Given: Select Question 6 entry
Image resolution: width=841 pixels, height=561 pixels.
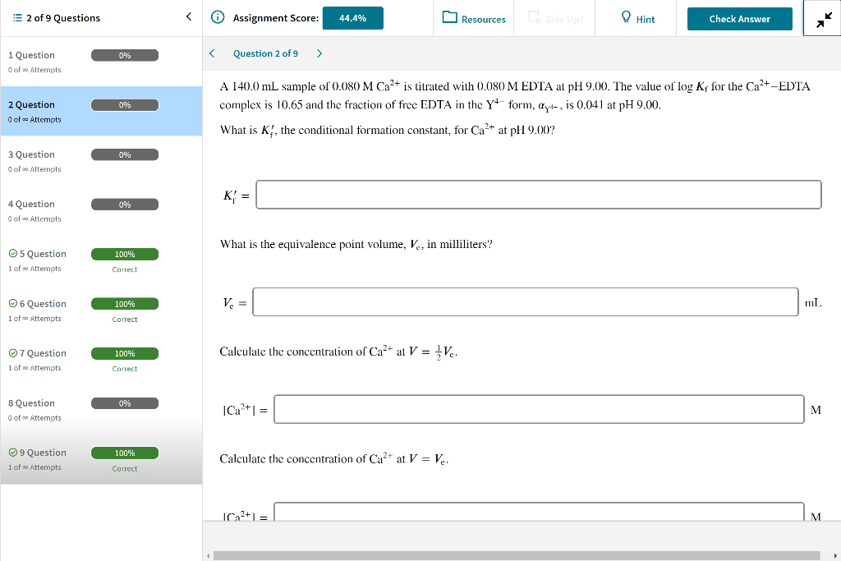Looking at the screenshot, I should pos(37,303).
